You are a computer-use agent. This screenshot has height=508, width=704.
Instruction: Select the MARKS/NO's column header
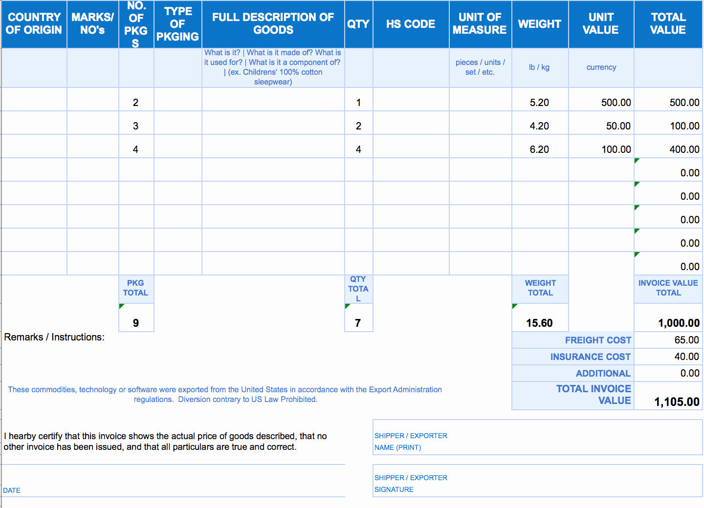click(93, 24)
